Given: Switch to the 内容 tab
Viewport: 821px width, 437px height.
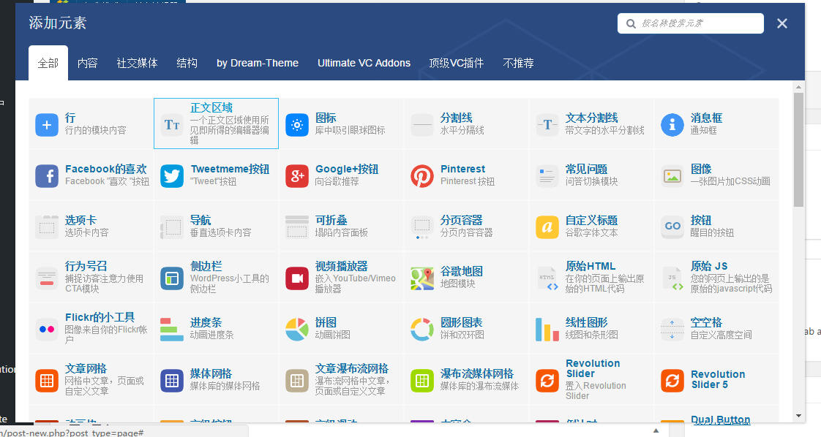Looking at the screenshot, I should tap(88, 63).
